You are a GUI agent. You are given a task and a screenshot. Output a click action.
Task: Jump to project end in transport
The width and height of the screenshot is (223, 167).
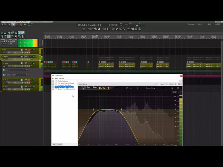click(5, 25)
